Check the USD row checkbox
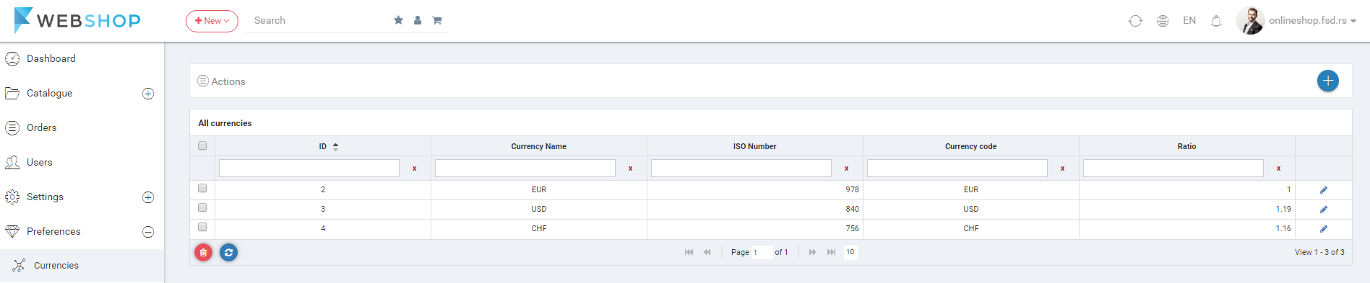1370x283 pixels. (x=202, y=207)
